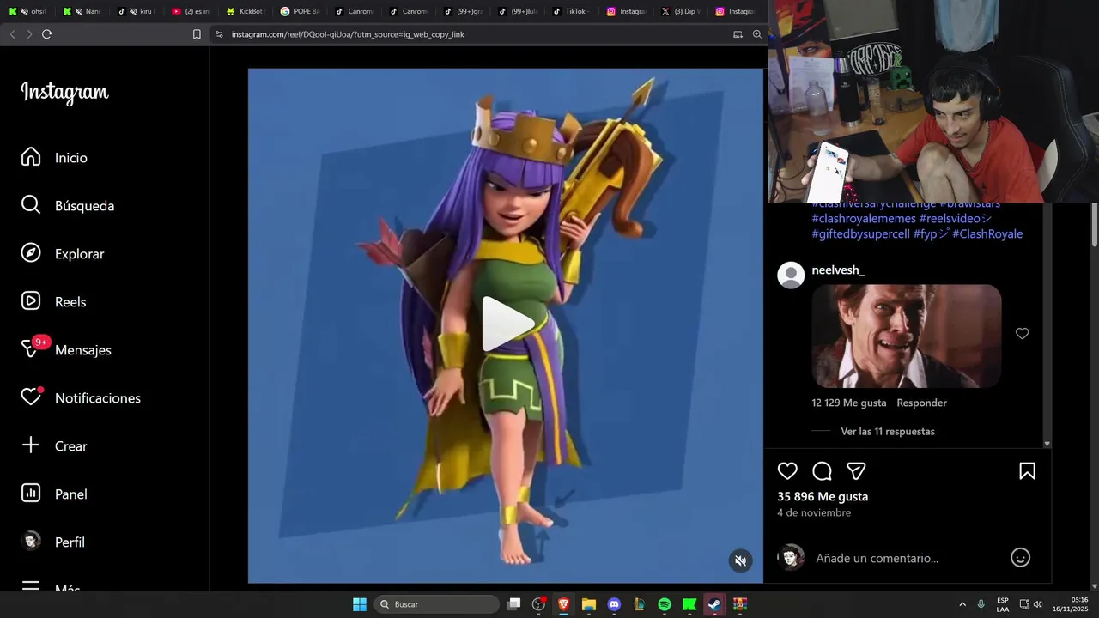Screen dimensions: 1099x618
Task: Switch to the KickBot tab
Action: coord(245,11)
